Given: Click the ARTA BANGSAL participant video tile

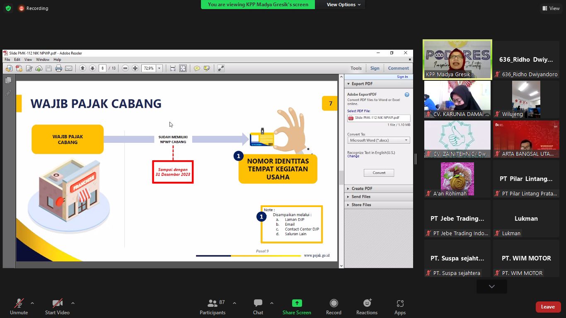Looking at the screenshot, I should [x=526, y=139].
